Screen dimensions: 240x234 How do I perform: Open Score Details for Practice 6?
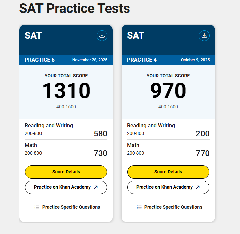pos(66,172)
